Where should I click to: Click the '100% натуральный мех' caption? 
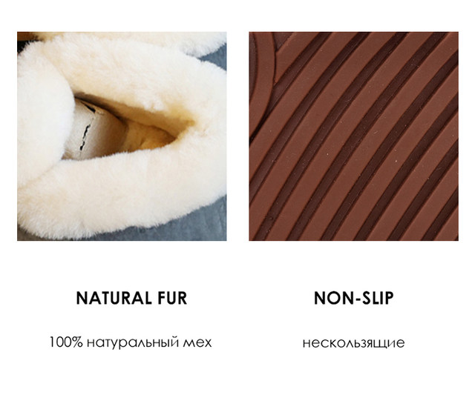(131, 342)
